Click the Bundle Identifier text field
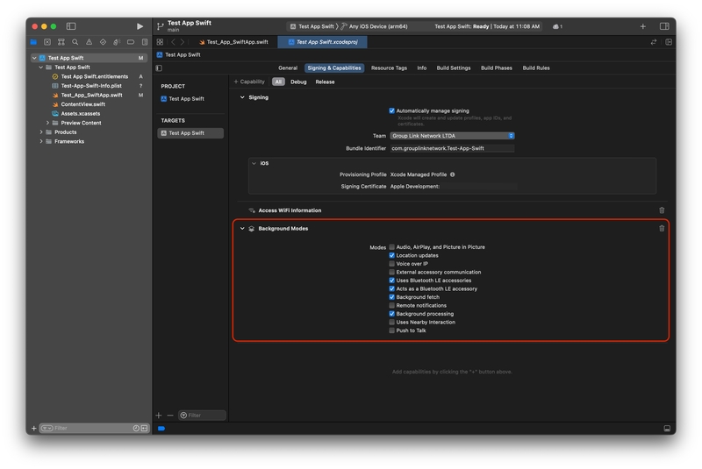This screenshot has width=702, height=469. (452, 148)
